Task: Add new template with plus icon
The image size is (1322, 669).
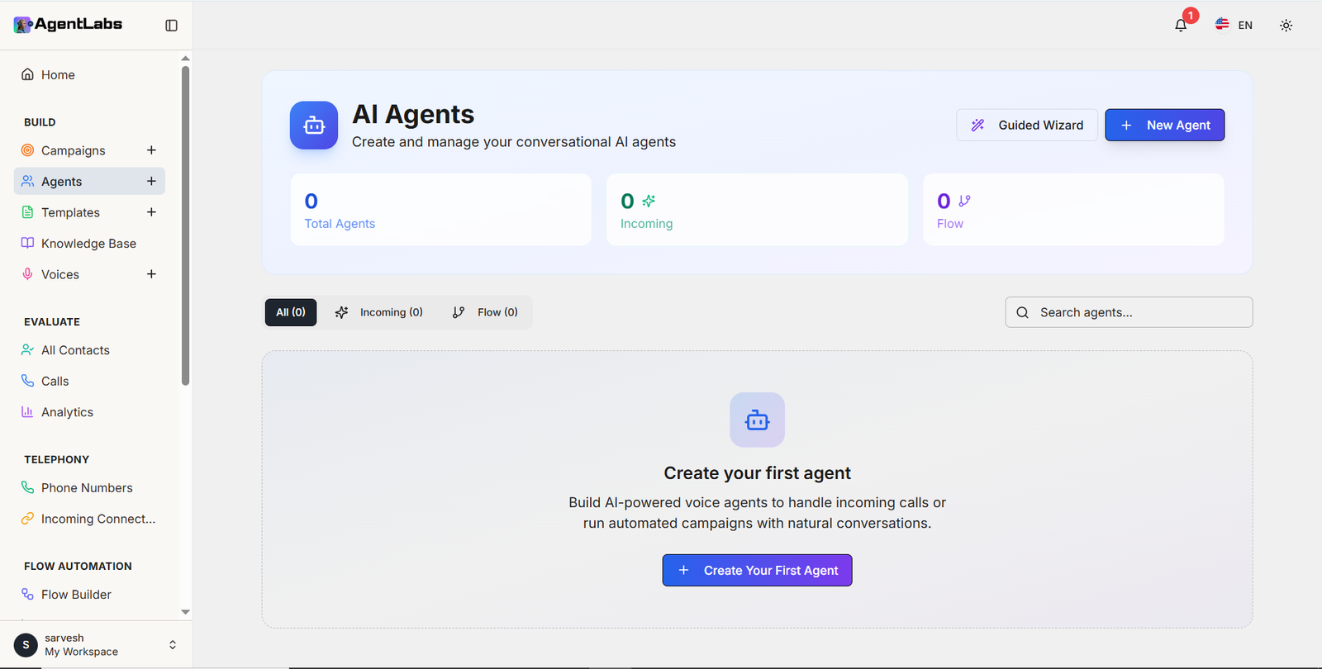Action: (151, 212)
